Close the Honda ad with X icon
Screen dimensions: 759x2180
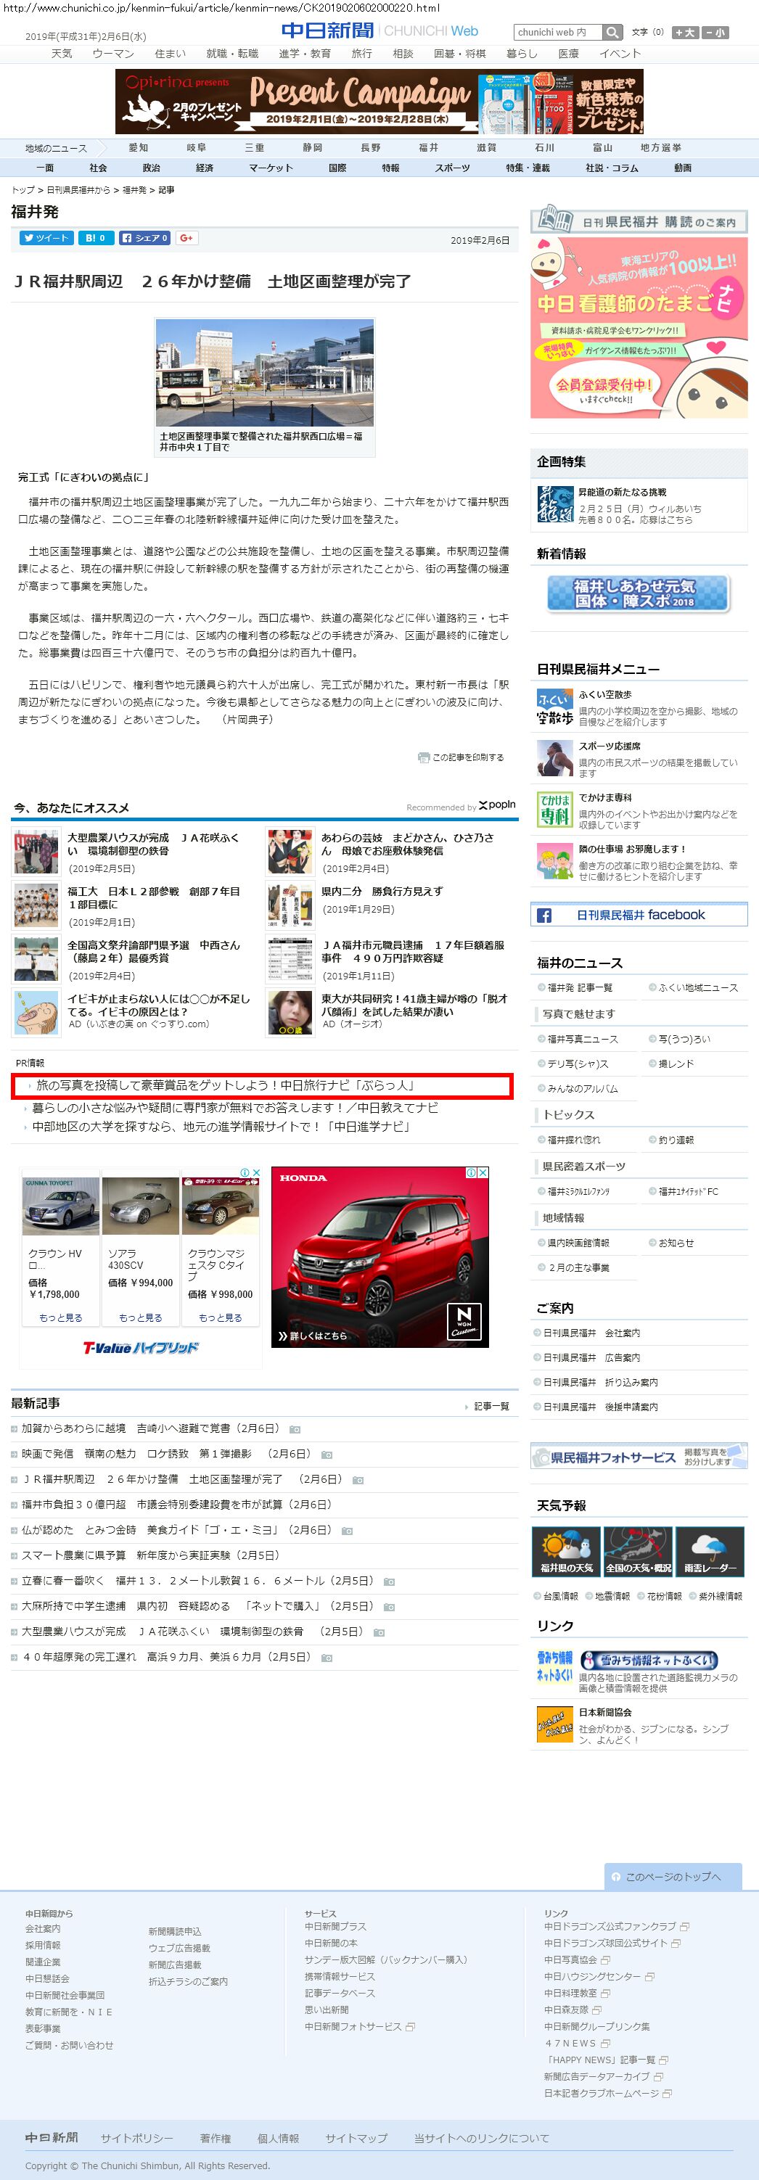[x=483, y=1172]
